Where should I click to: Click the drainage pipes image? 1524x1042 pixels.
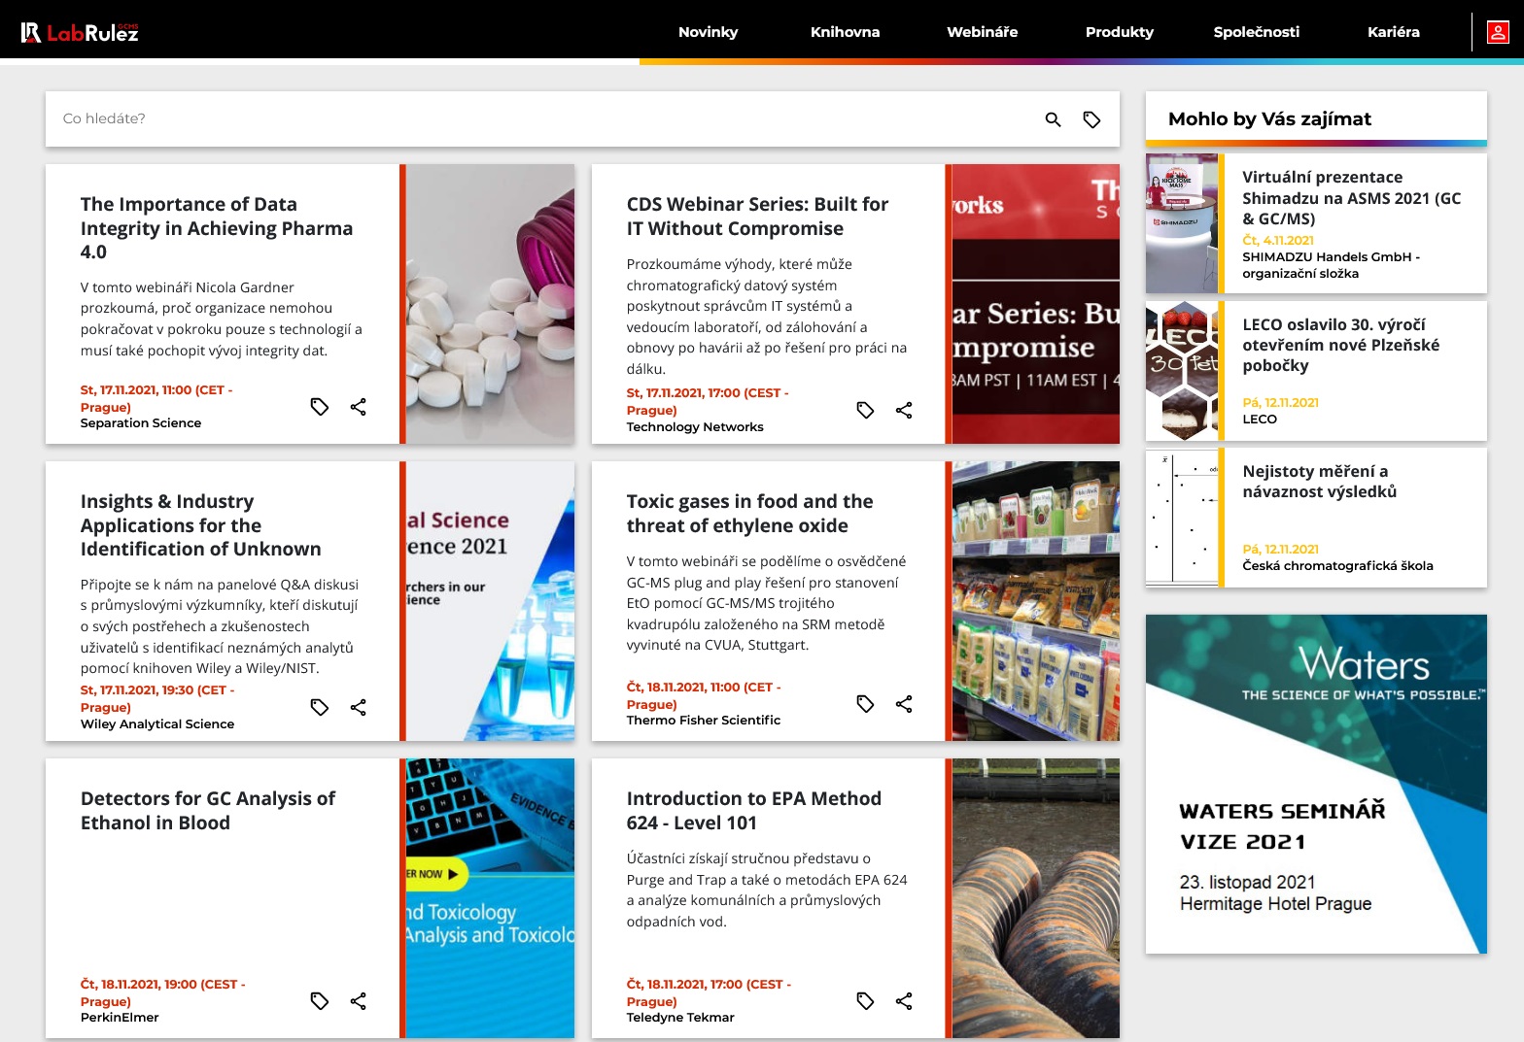click(1036, 898)
